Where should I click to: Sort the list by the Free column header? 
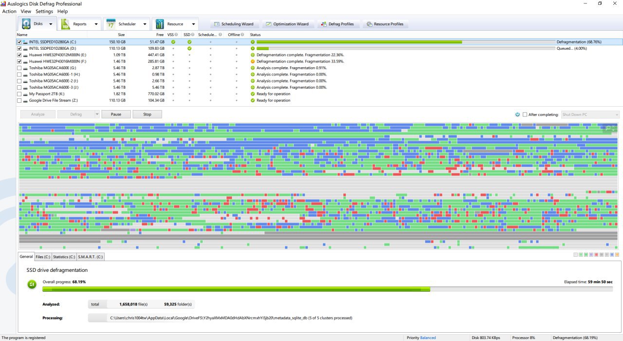pyautogui.click(x=160, y=35)
